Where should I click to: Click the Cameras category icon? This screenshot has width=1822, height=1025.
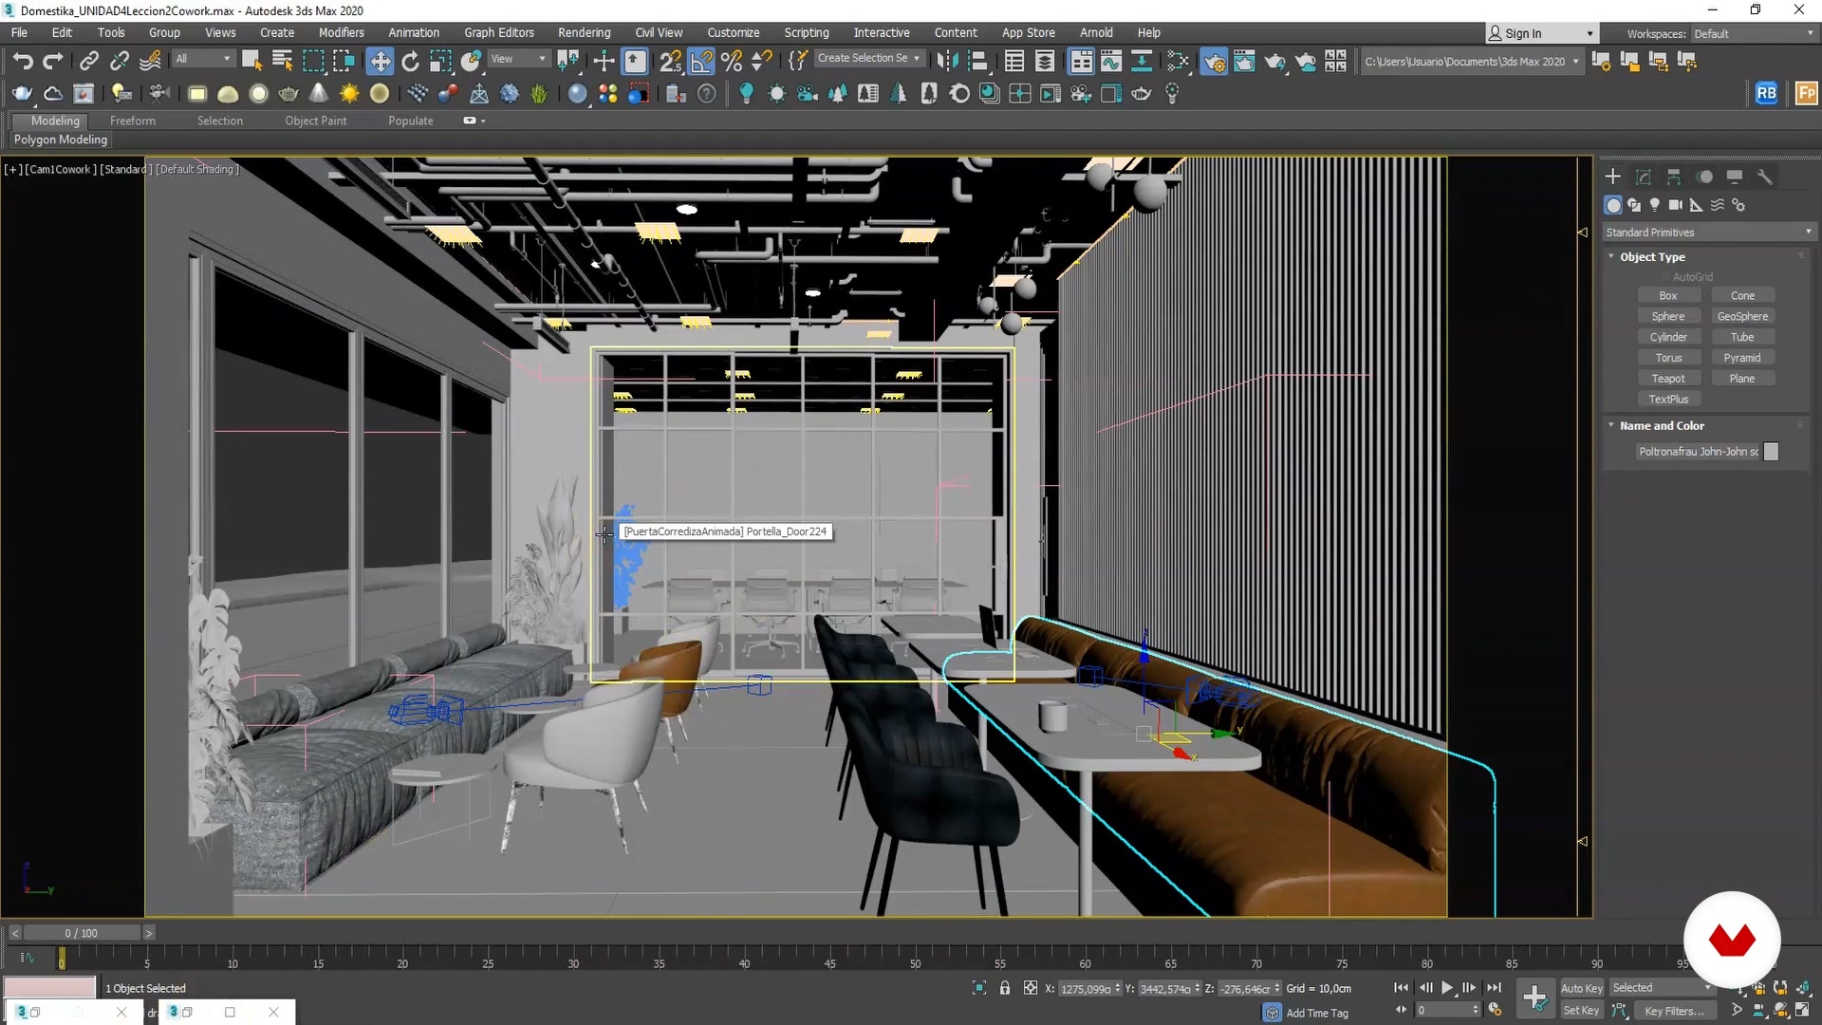[x=1675, y=205]
